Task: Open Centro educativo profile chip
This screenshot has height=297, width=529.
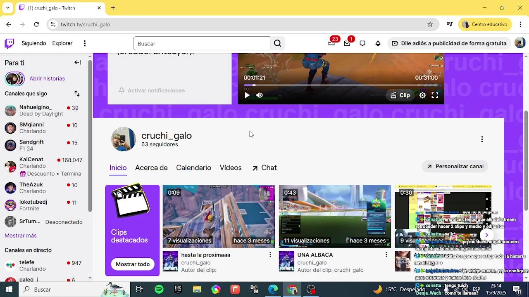Action: pos(485,24)
